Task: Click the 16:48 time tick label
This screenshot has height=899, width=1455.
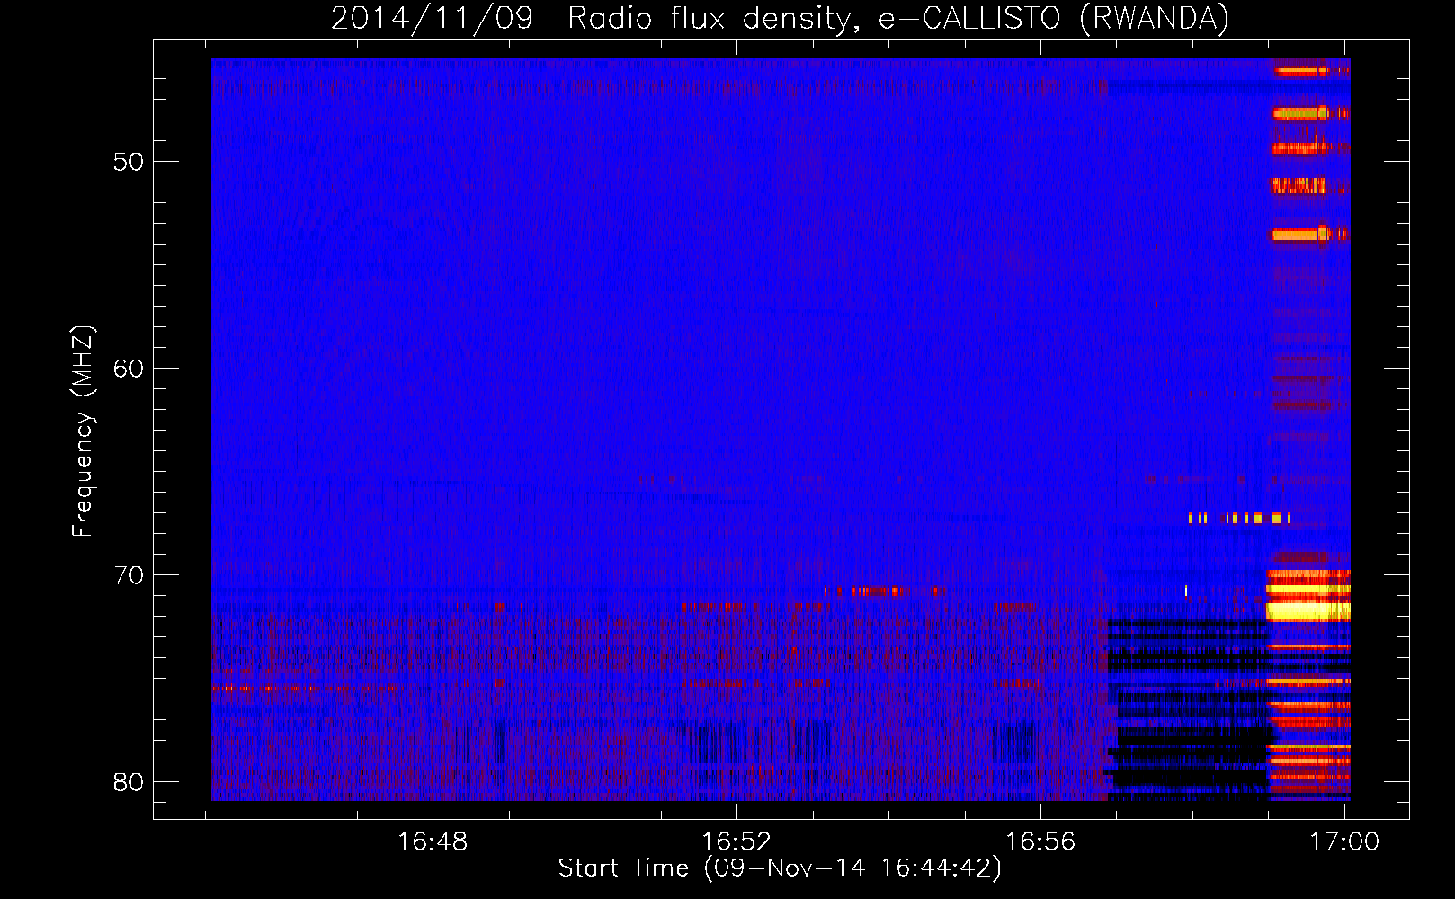Action: coord(433,841)
